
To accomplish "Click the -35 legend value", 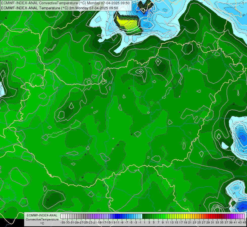I will coord(63,222).
